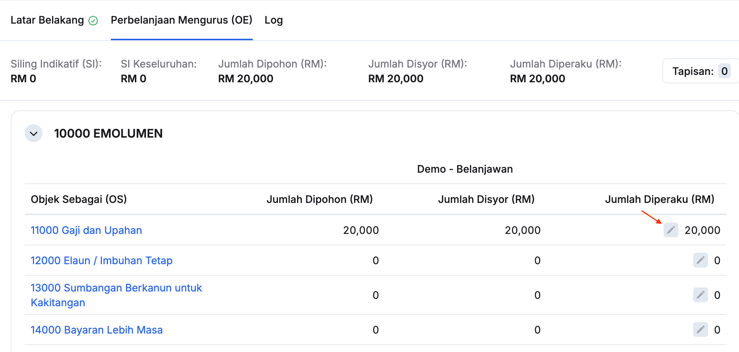739x352 pixels.
Task: Click Jumlah Diperaku (RM) table column header
Action: (660, 199)
